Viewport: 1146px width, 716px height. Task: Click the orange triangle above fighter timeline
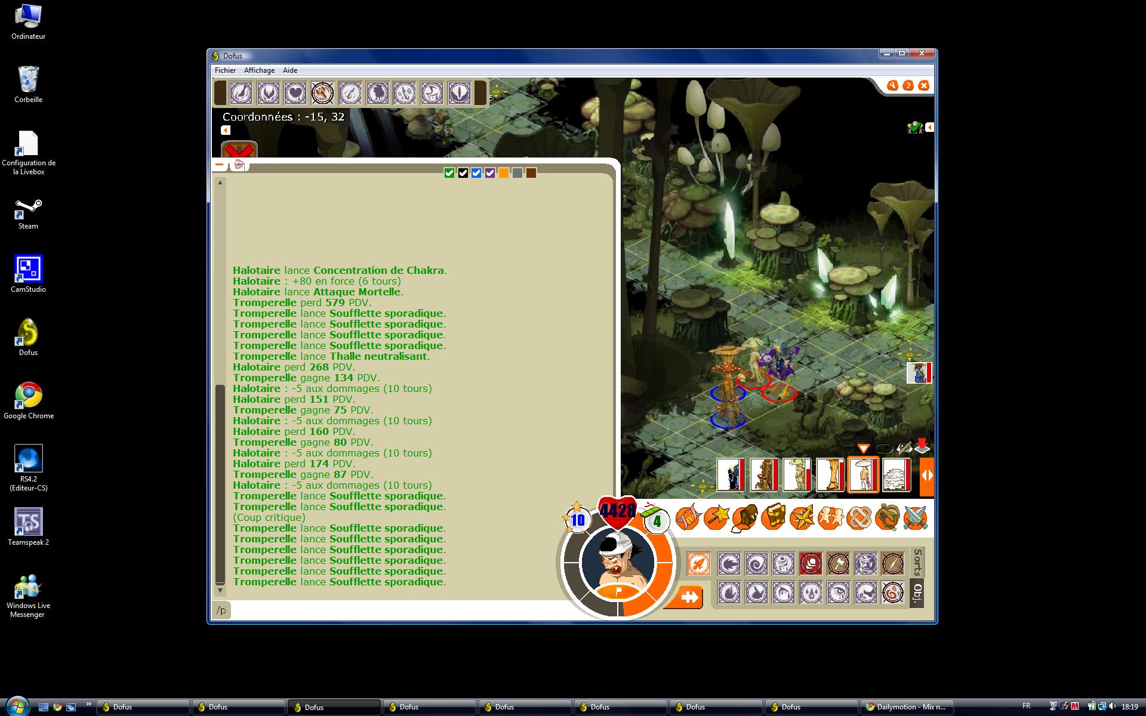point(863,449)
